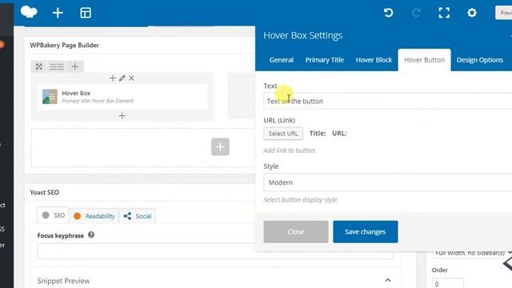Image resolution: width=512 pixels, height=288 pixels.
Task: Edit column with pencil icon
Action: coord(122,78)
